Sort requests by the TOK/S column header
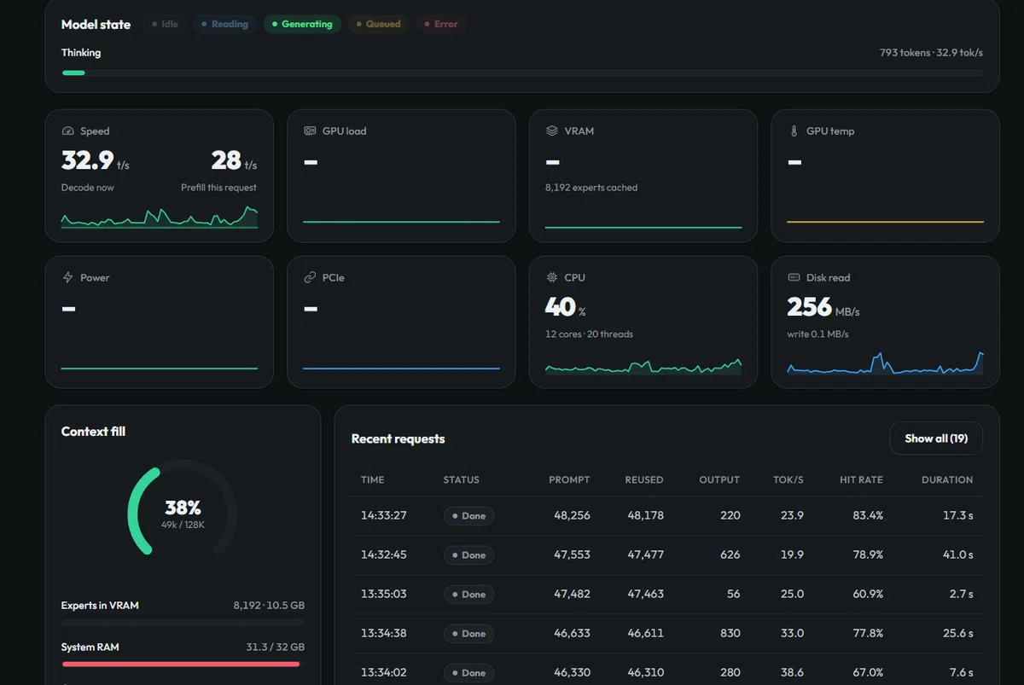Viewport: 1024px width, 685px height. (x=788, y=480)
